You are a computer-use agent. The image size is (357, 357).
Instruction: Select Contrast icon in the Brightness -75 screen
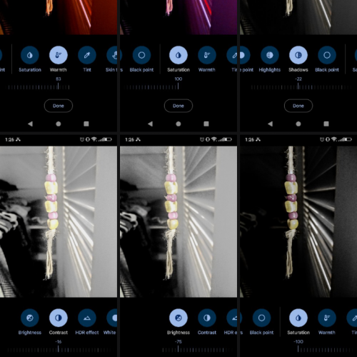pos(207,318)
